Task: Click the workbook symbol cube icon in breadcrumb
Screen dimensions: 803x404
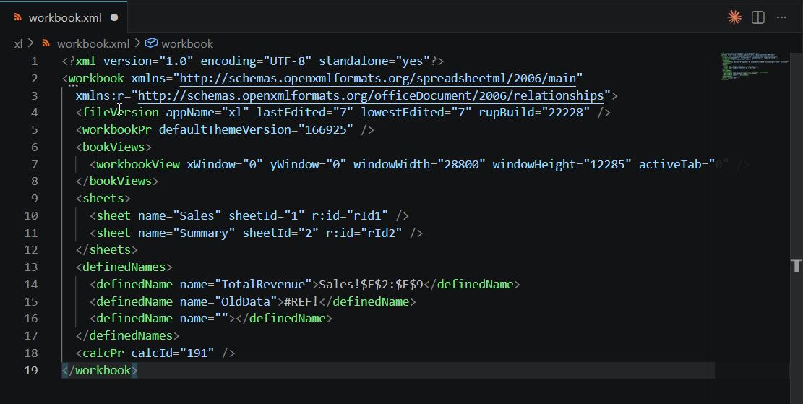Action: pos(151,43)
